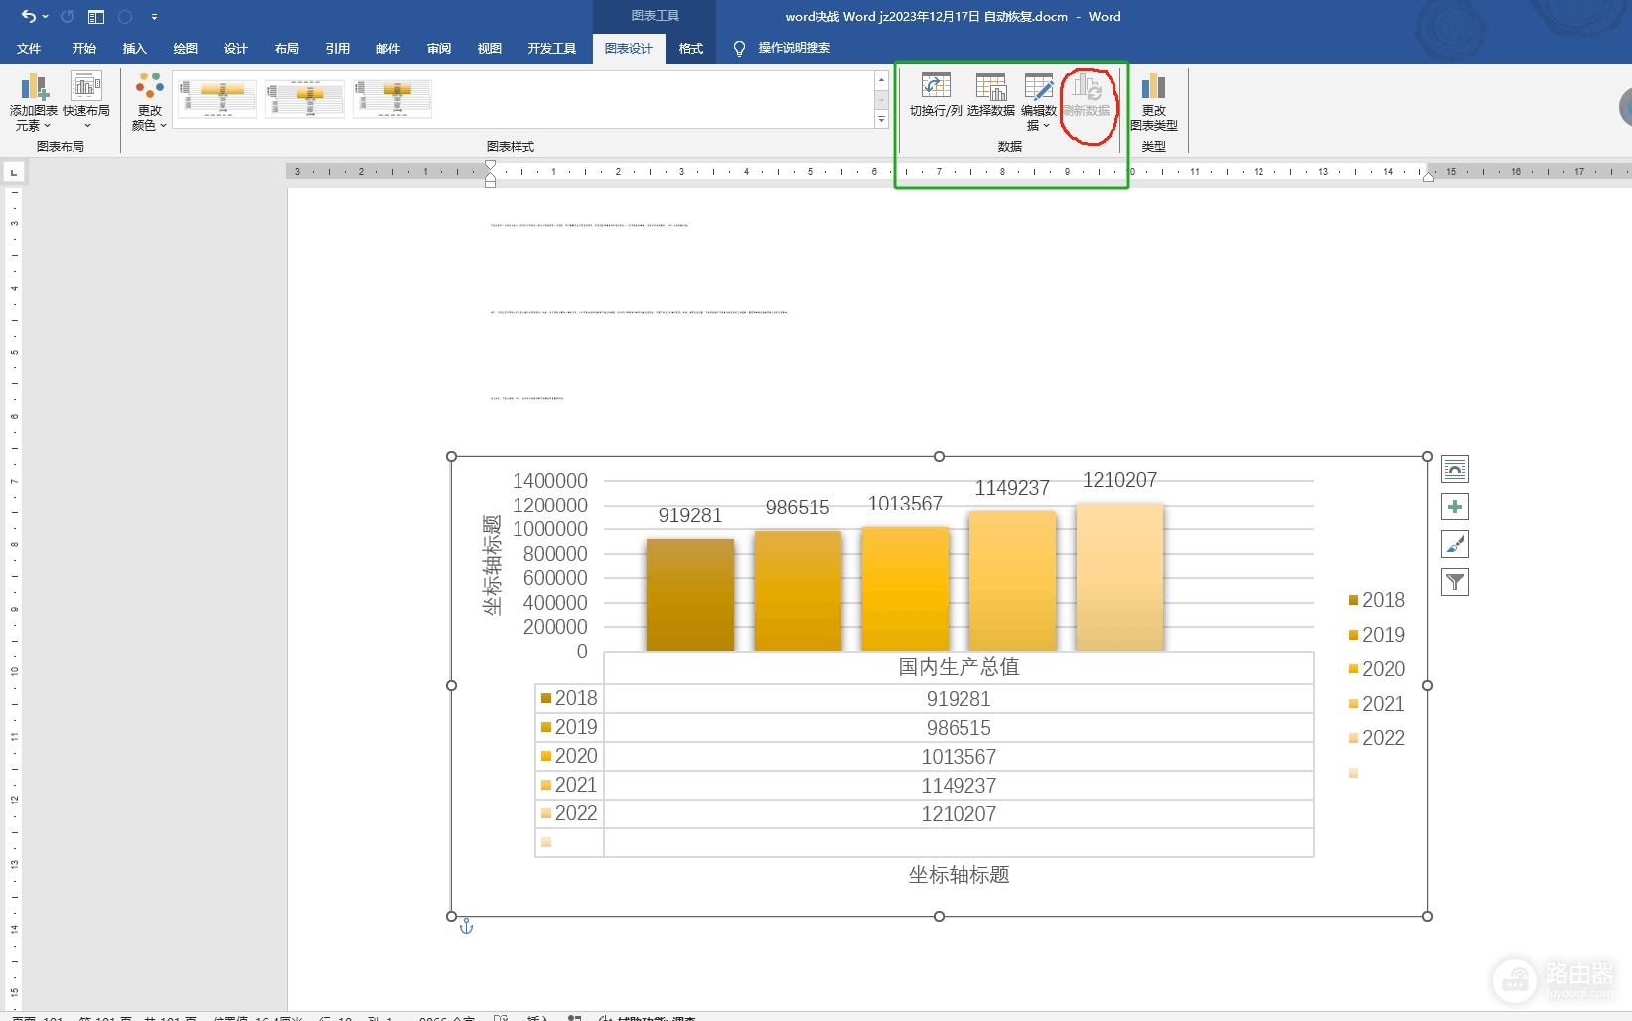Click the ruler tab selector button
The width and height of the screenshot is (1632, 1021).
(14, 173)
